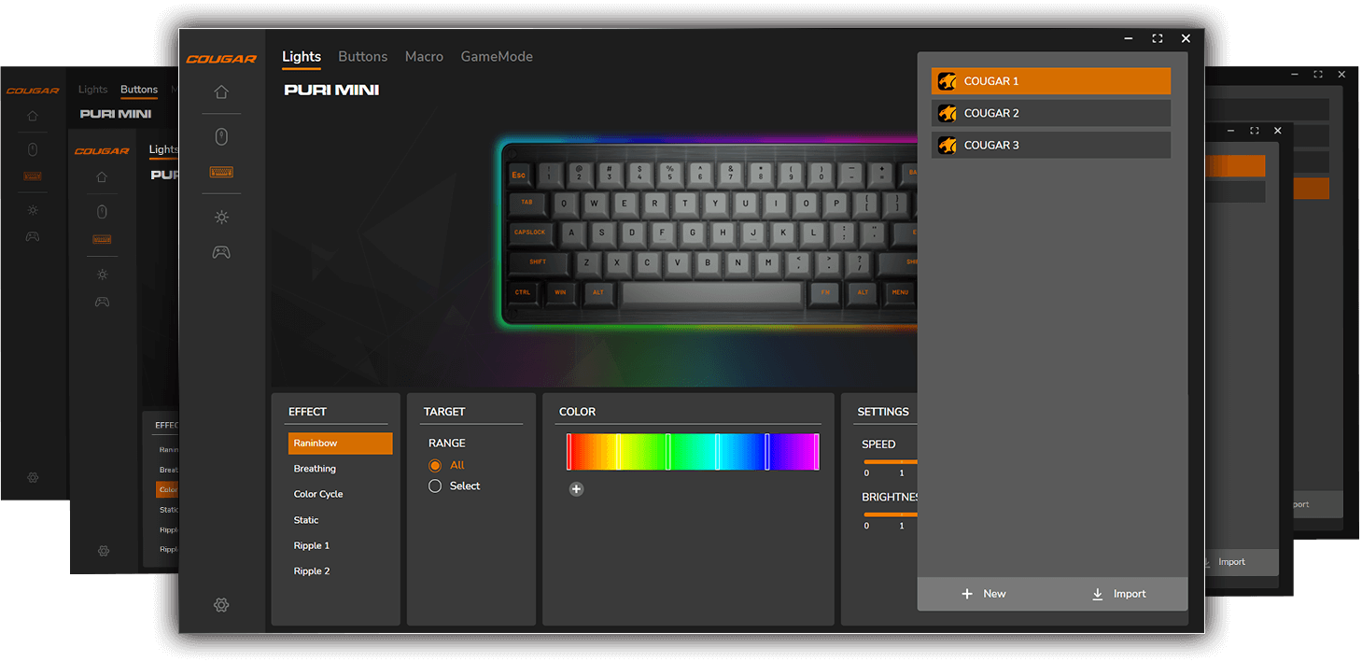Click the mouse icon in the rearmost left window

tap(33, 149)
